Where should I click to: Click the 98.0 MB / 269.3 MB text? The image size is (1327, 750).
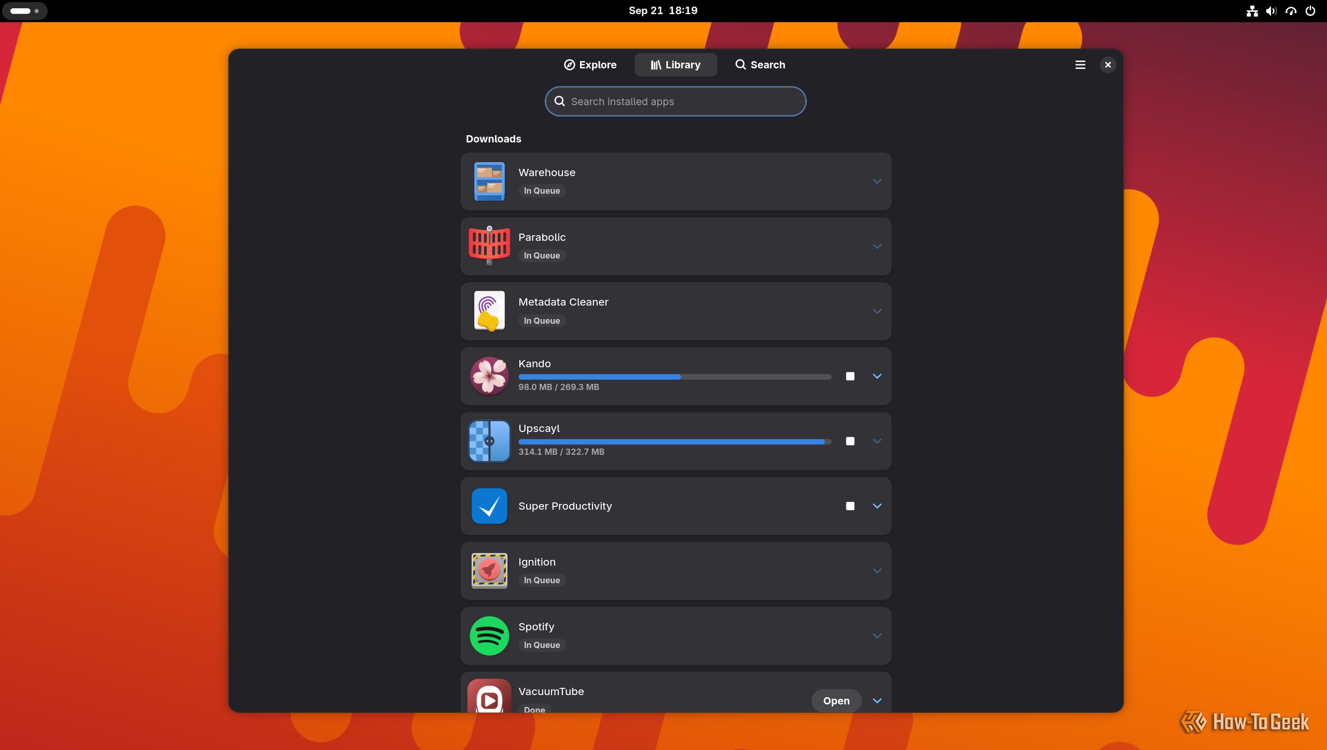[559, 387]
